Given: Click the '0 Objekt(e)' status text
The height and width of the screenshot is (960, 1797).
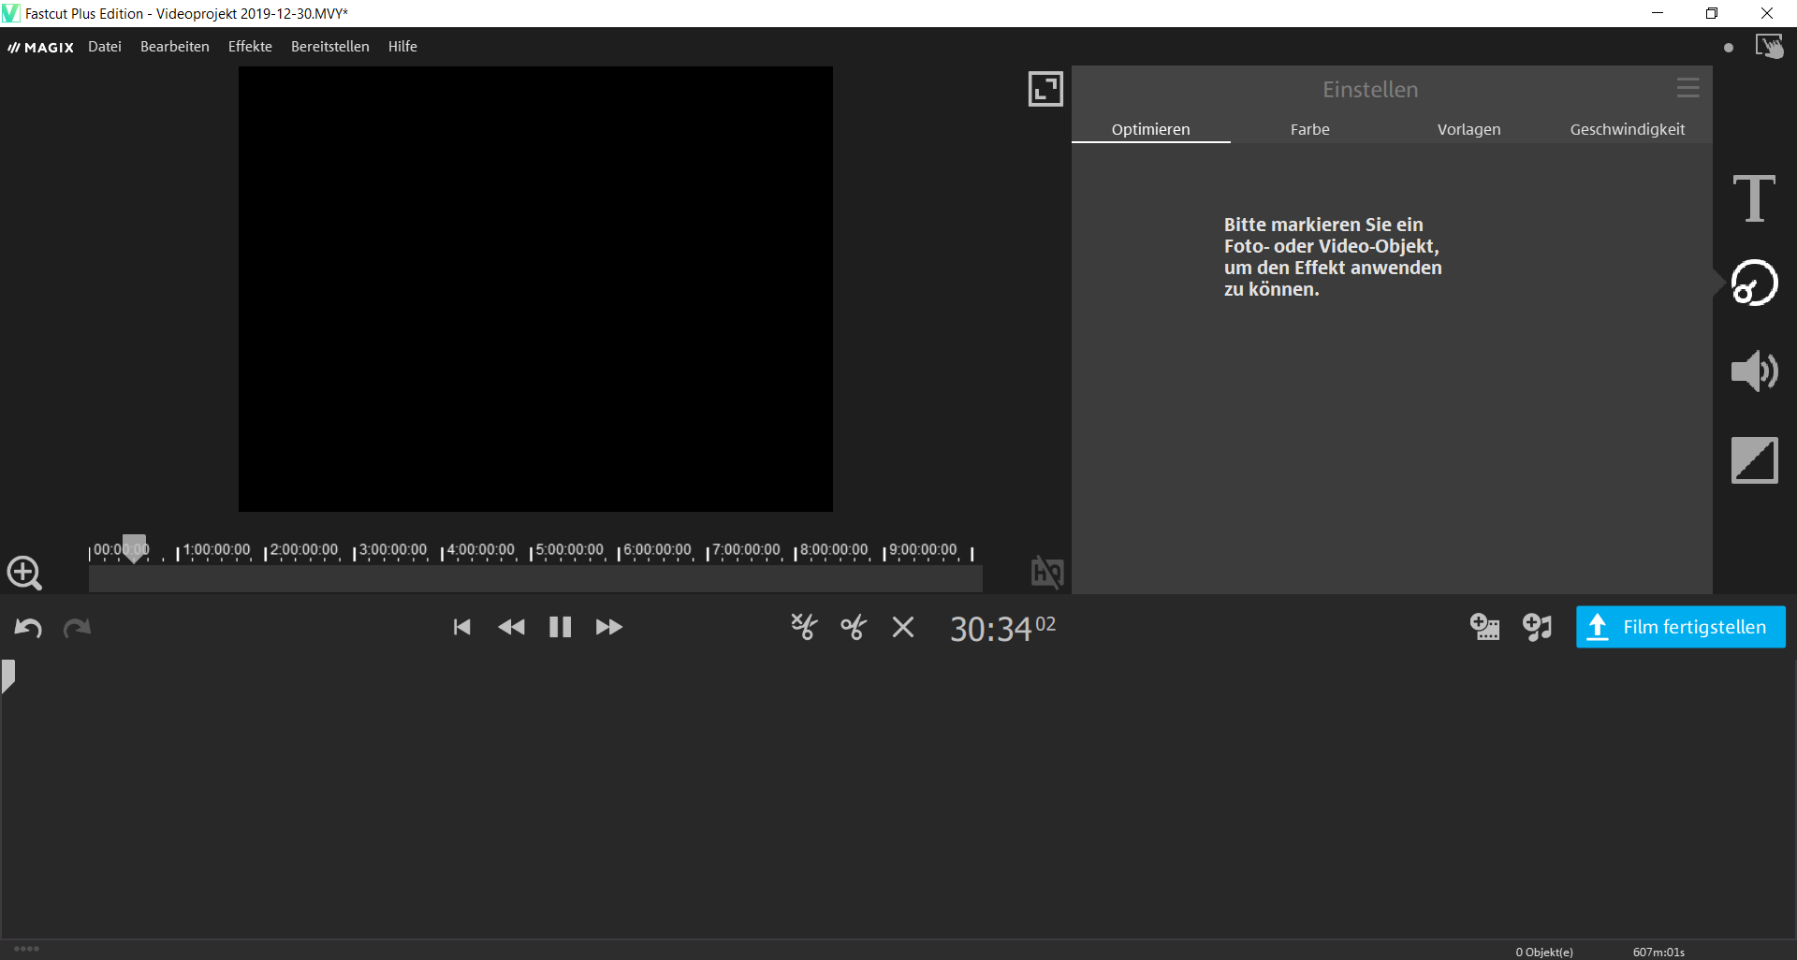Looking at the screenshot, I should [x=1544, y=952].
